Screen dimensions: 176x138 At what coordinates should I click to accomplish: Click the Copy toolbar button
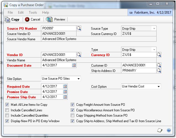pyautogui.click(x=12, y=19)
